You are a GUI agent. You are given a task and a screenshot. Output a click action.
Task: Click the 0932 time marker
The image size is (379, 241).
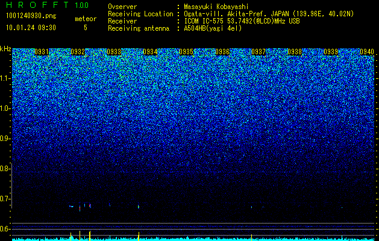[78, 52]
